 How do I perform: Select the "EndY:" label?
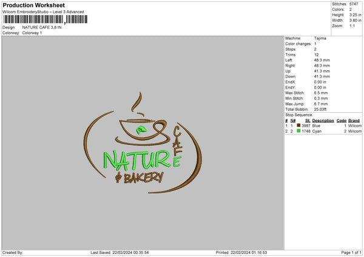coord(291,87)
